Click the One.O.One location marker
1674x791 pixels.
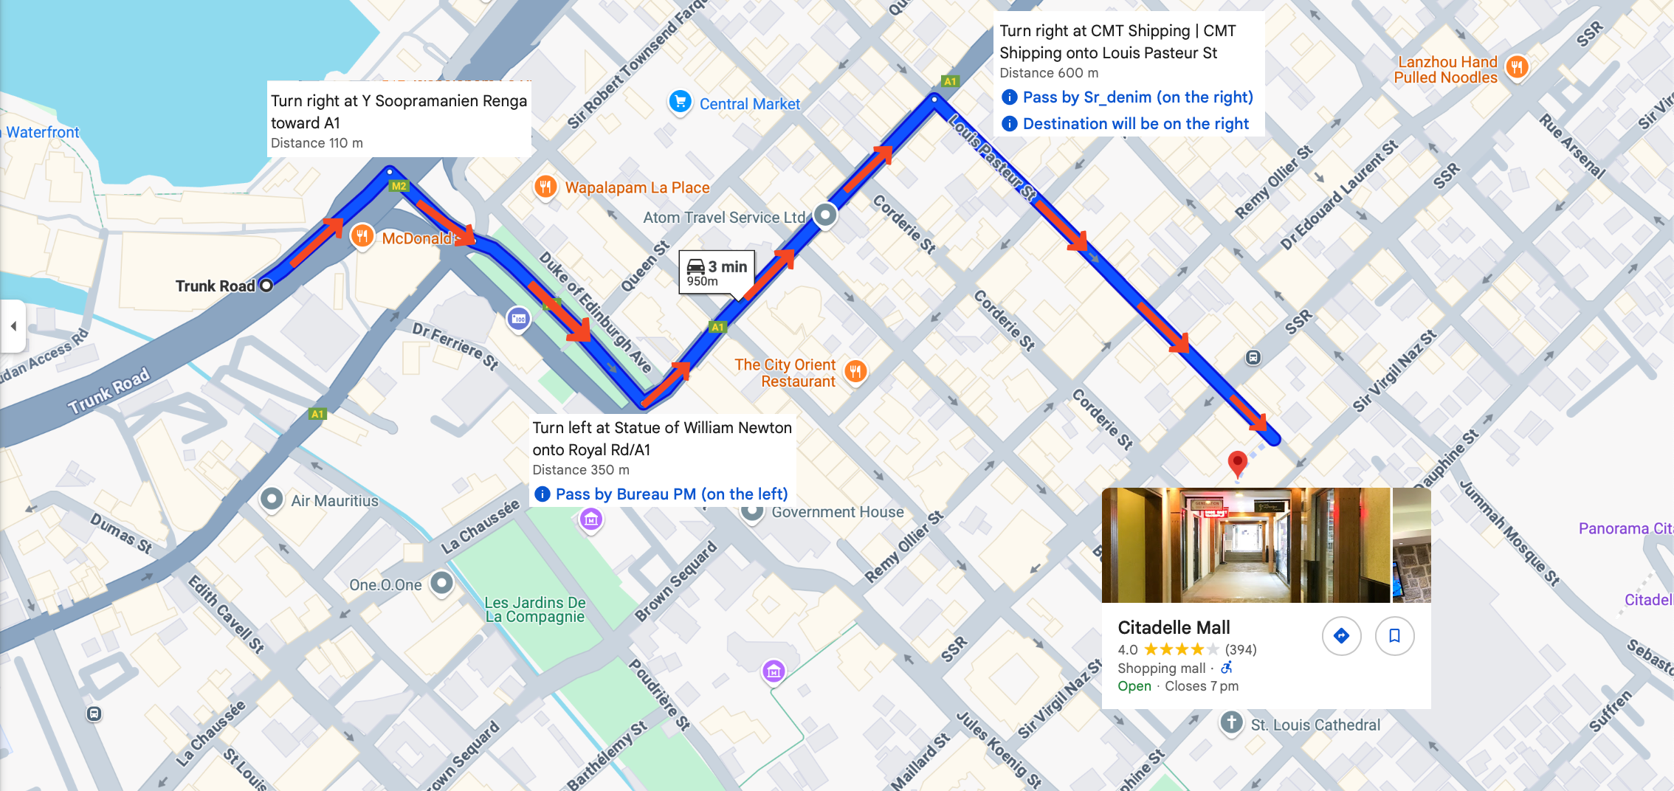tap(441, 583)
